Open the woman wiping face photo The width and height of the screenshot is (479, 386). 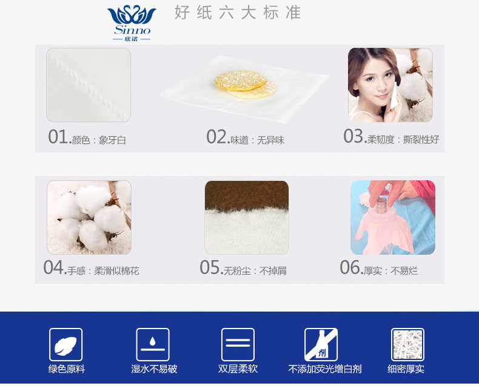tap(390, 85)
